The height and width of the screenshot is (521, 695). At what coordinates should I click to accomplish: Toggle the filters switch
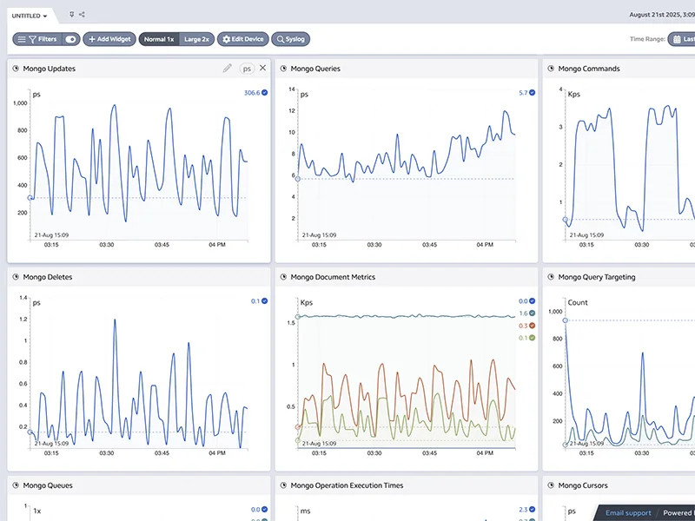tap(70, 39)
